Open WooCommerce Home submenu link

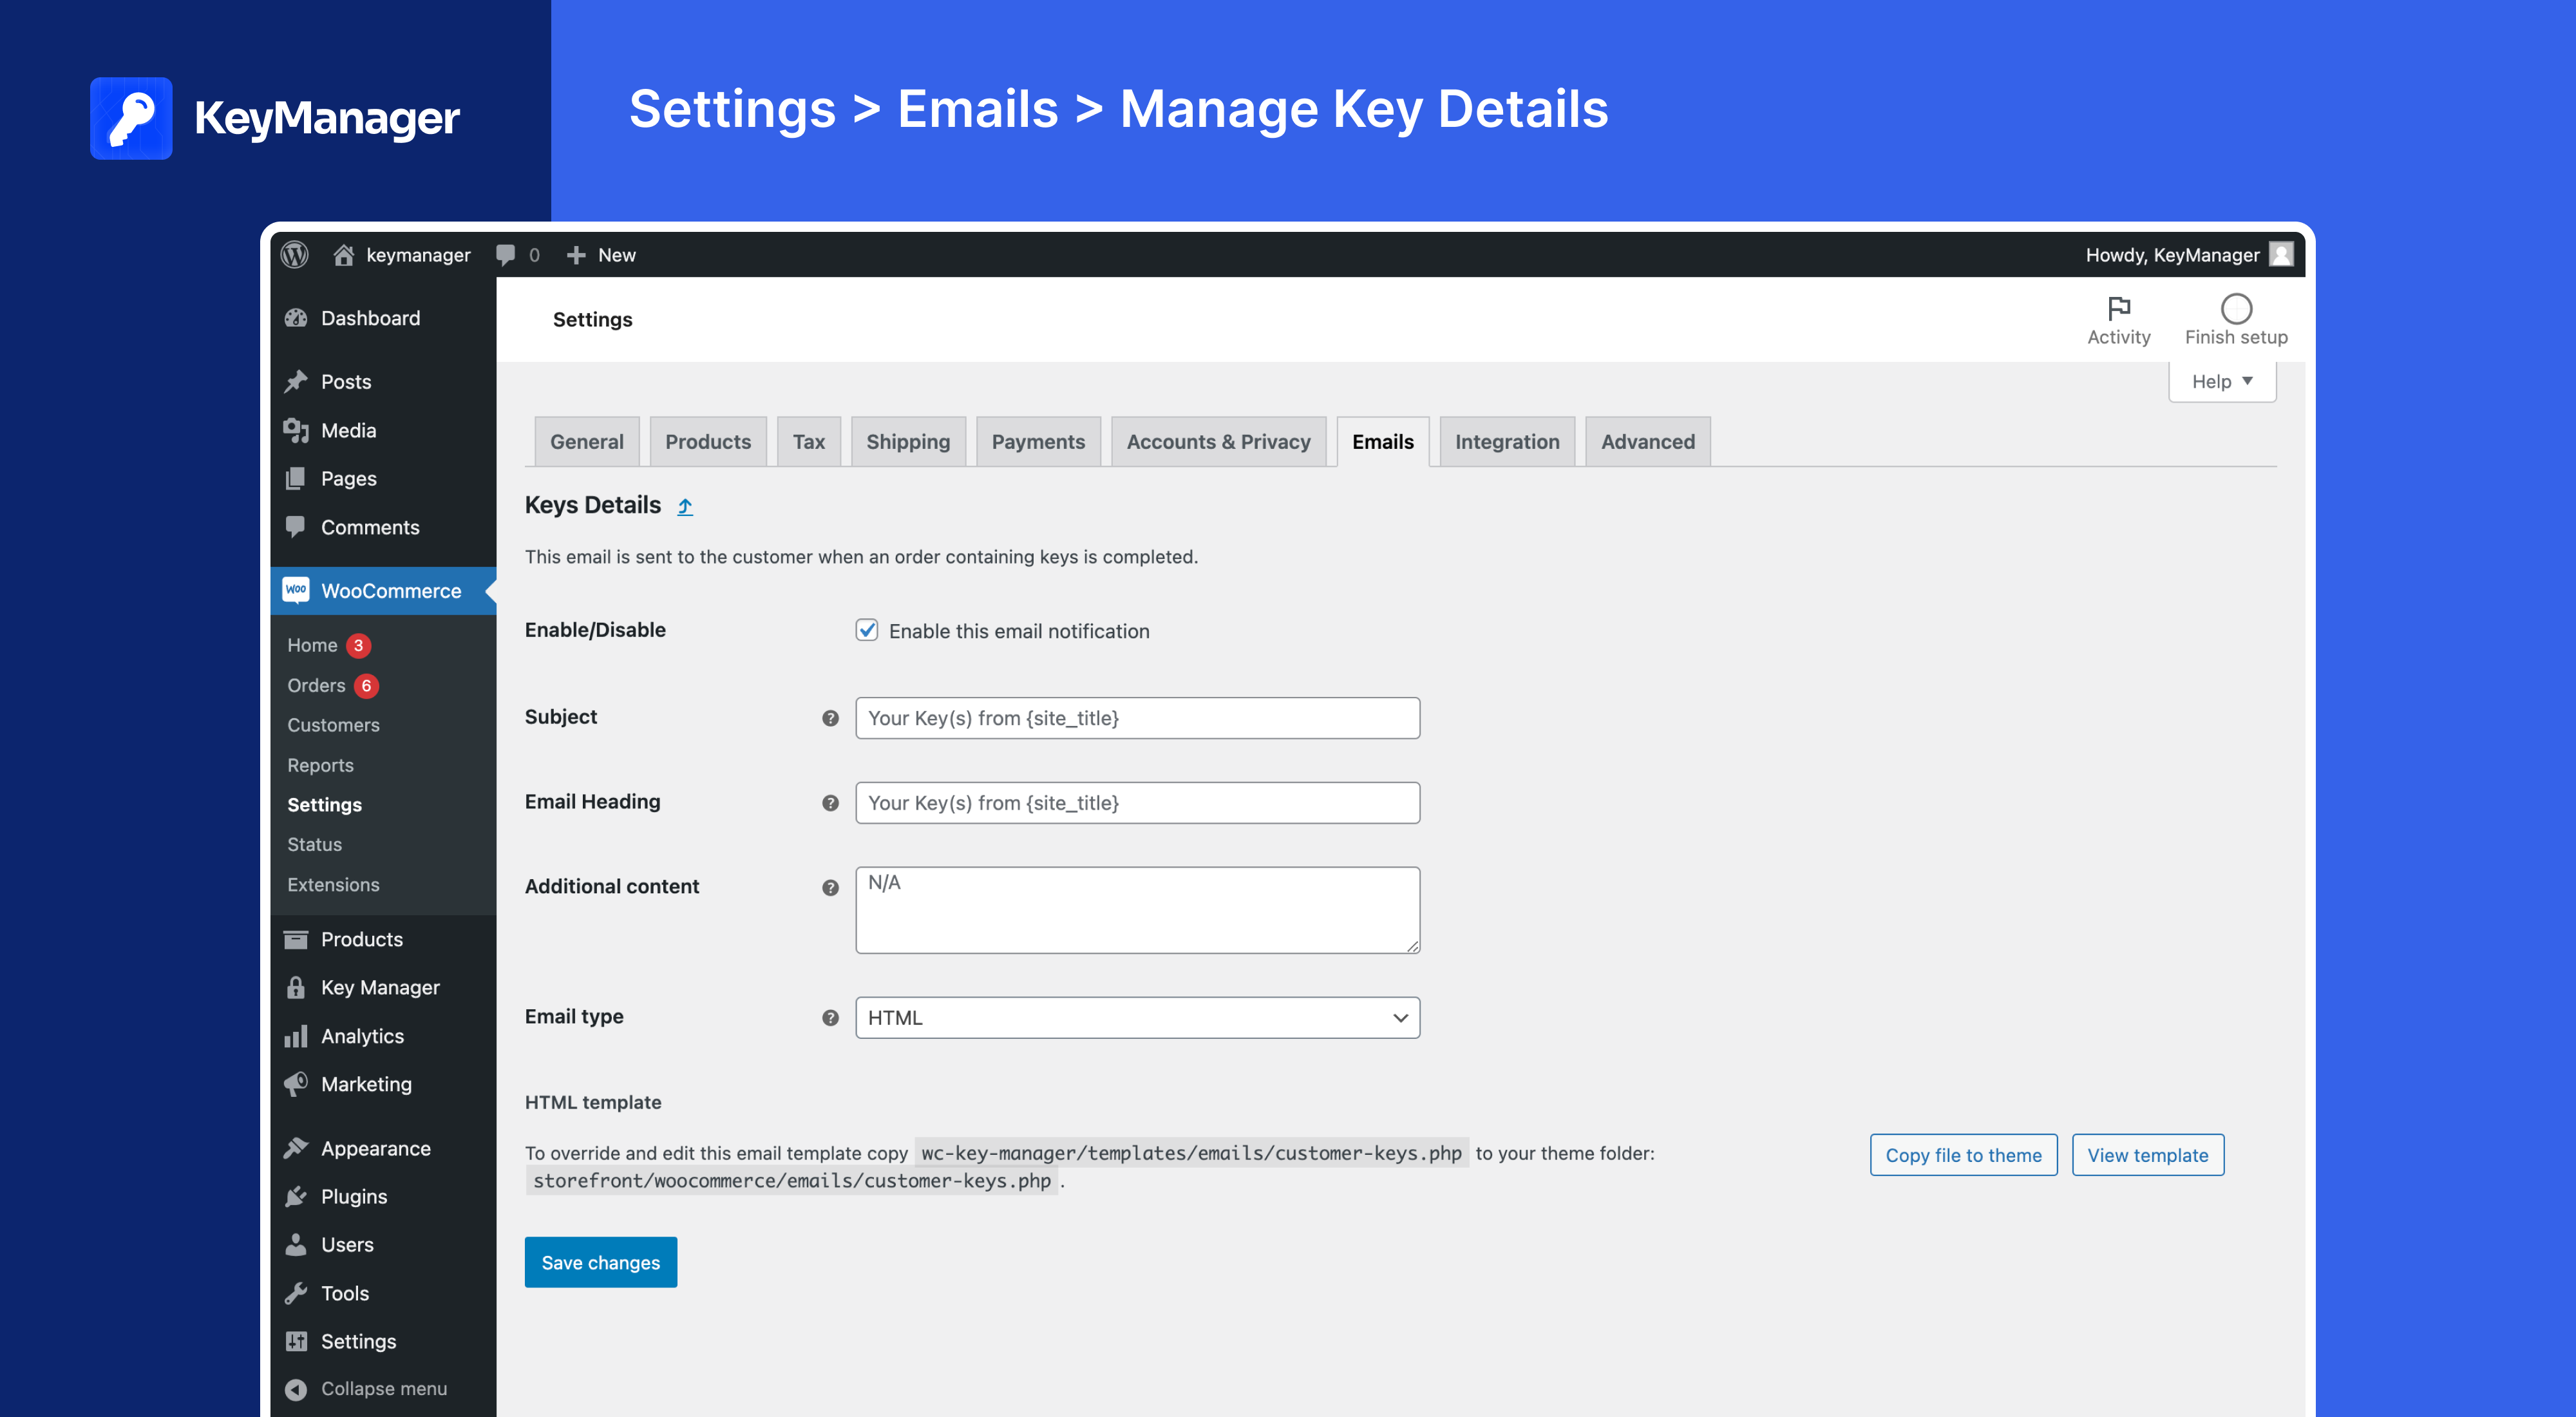(x=312, y=645)
